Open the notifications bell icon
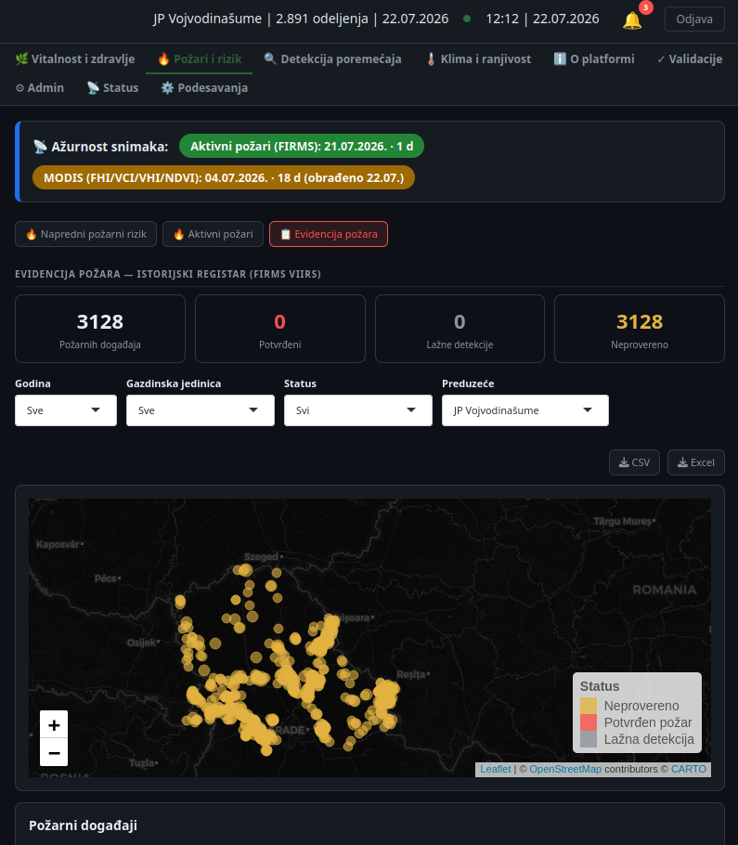 632,20
